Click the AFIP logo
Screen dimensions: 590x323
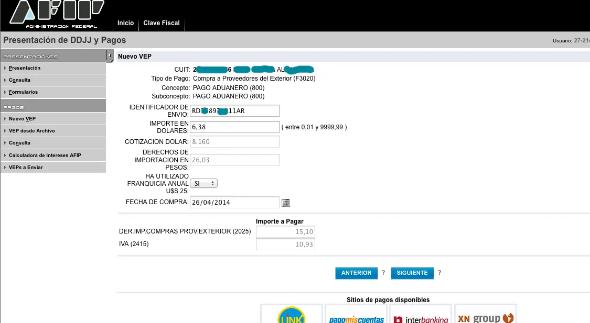57,14
